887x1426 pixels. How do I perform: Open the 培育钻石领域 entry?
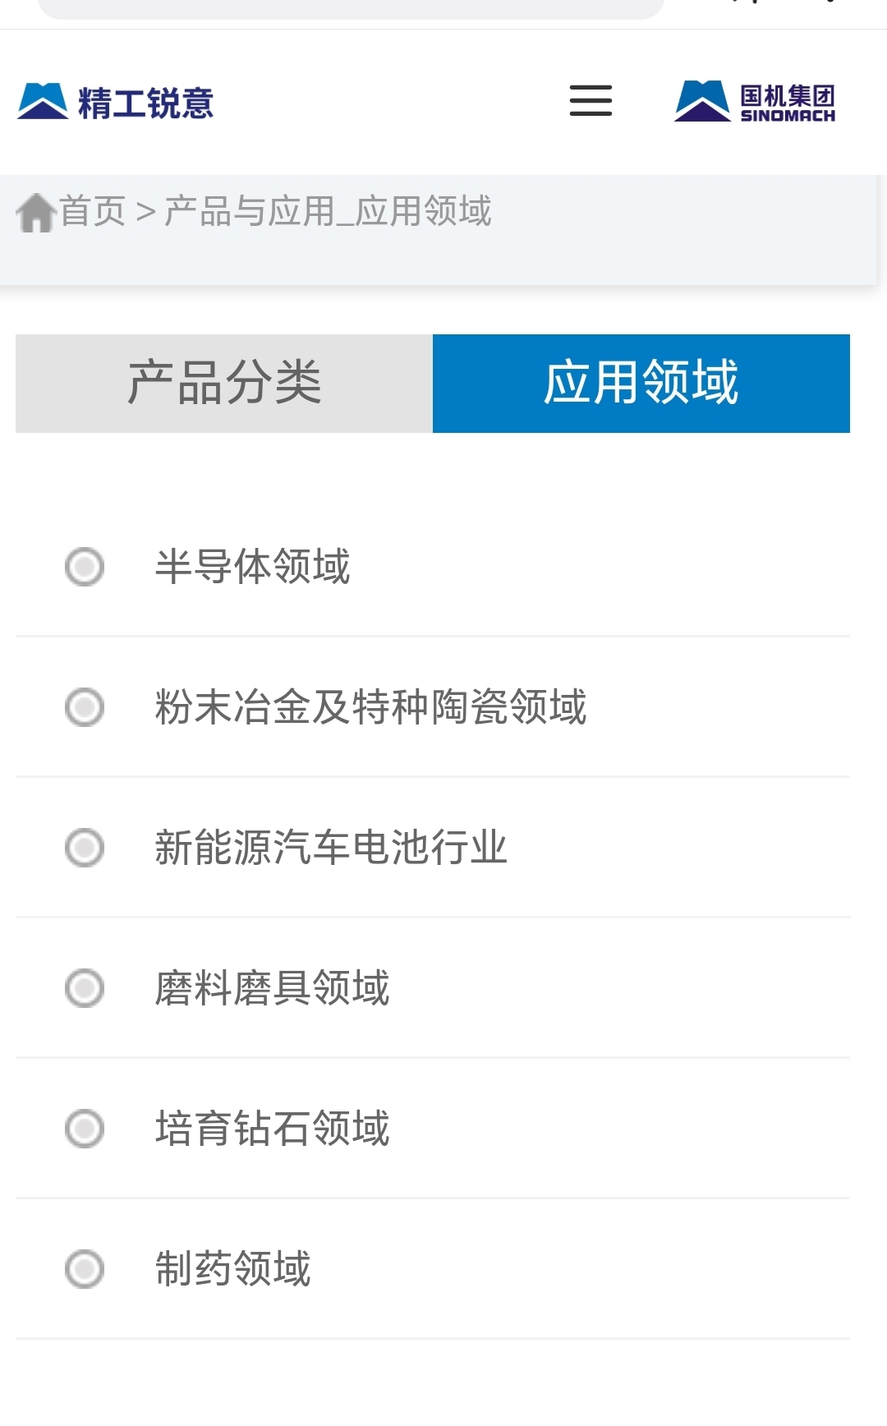click(x=273, y=1129)
